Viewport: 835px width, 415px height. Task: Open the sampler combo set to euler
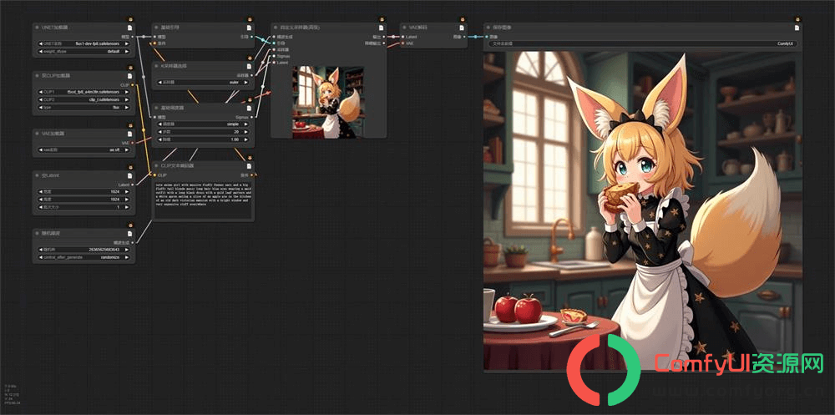click(203, 83)
